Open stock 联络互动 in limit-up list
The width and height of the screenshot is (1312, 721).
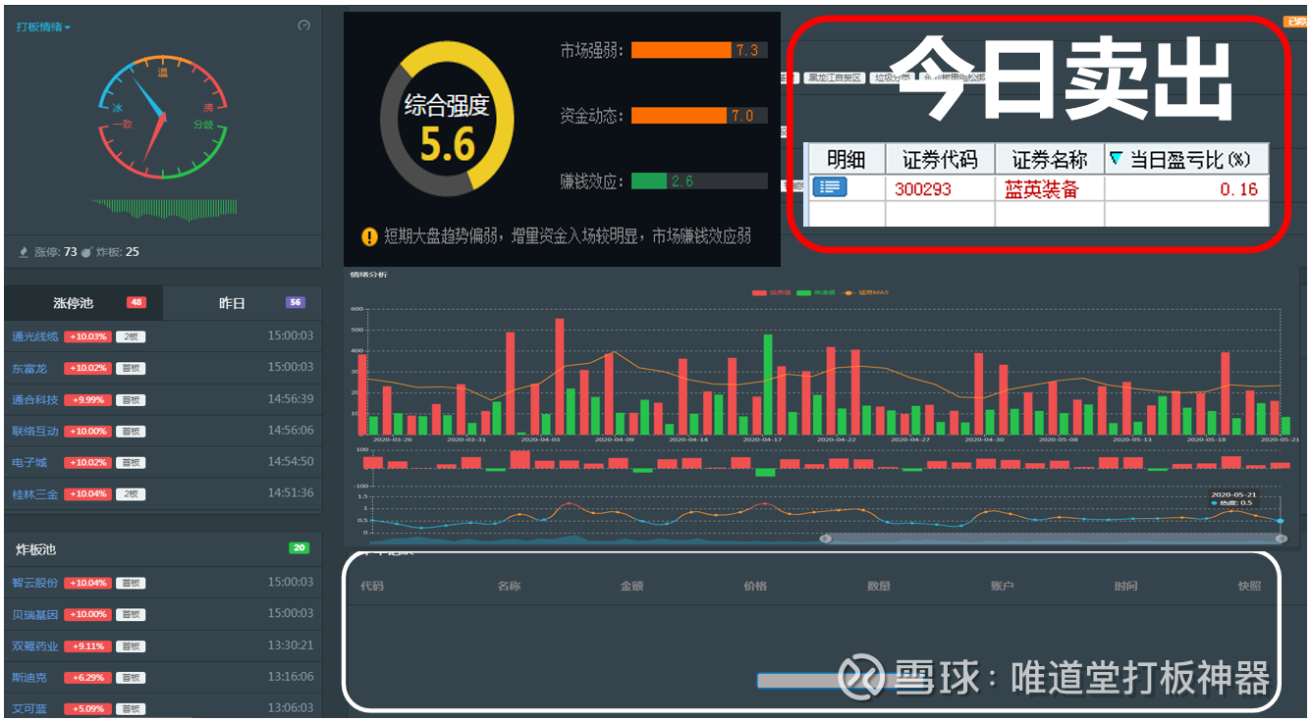(x=34, y=432)
